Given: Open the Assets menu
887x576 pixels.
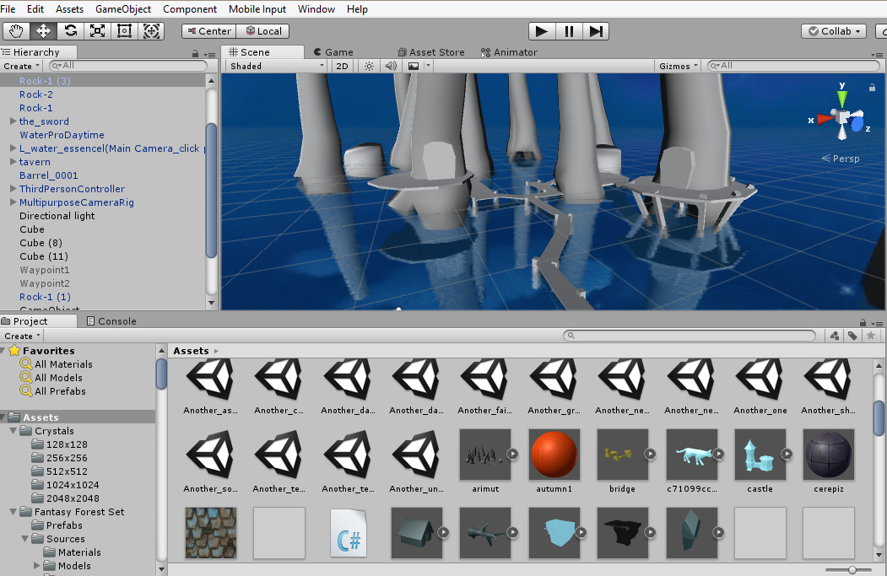Looking at the screenshot, I should [x=69, y=9].
